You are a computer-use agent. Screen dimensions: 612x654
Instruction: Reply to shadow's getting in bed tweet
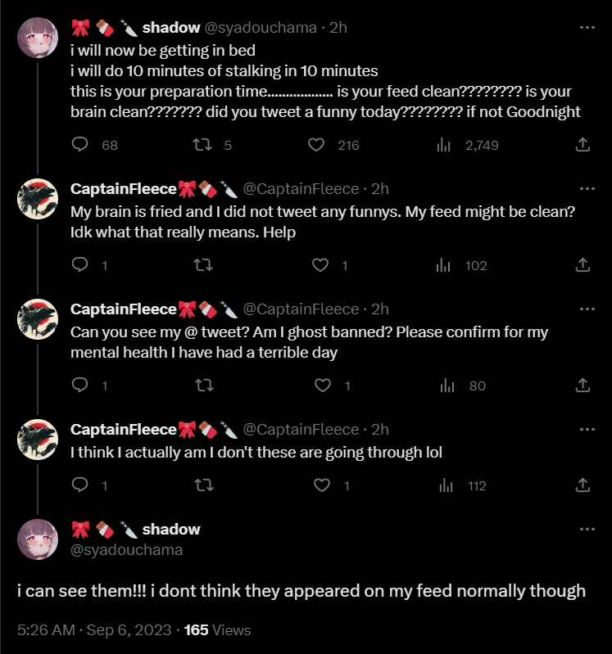[x=80, y=145]
